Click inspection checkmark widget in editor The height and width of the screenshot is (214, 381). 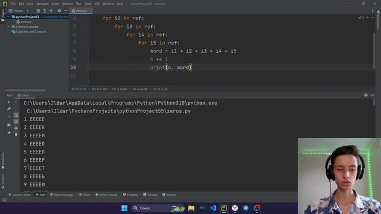click(361, 17)
